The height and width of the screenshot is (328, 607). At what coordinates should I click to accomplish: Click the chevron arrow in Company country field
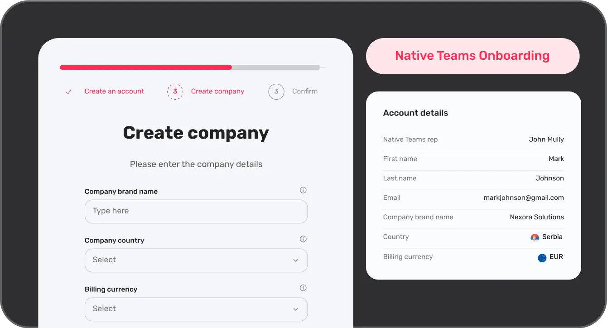[296, 260]
